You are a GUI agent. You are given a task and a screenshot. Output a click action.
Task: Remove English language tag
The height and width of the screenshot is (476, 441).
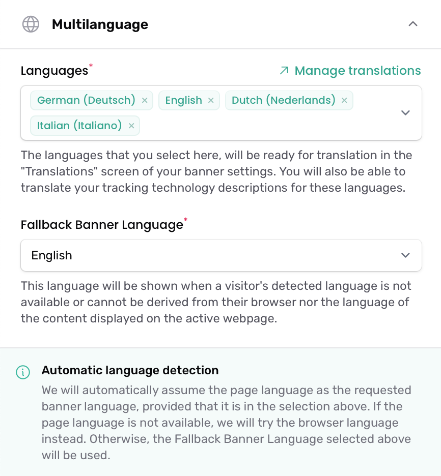pyautogui.click(x=211, y=100)
